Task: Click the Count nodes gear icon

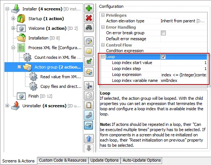Action: click(x=27, y=57)
